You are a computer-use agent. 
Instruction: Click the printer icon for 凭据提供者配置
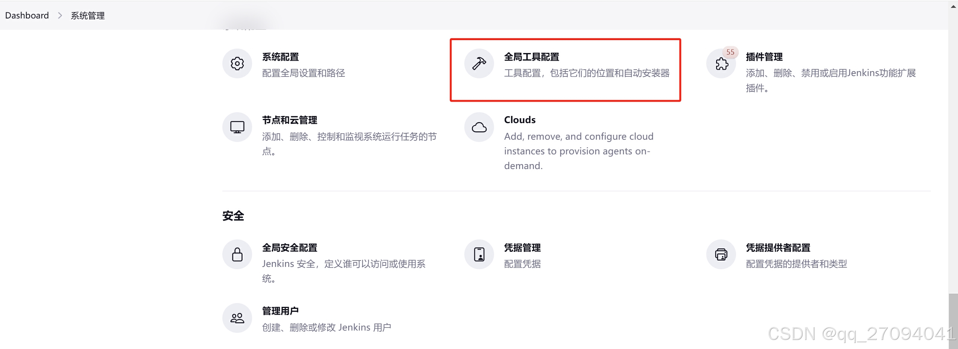(721, 254)
